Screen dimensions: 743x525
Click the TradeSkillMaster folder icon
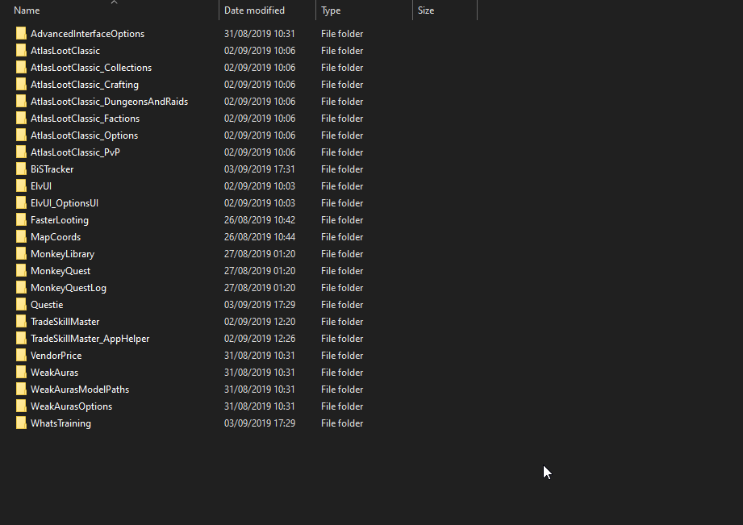pos(21,321)
